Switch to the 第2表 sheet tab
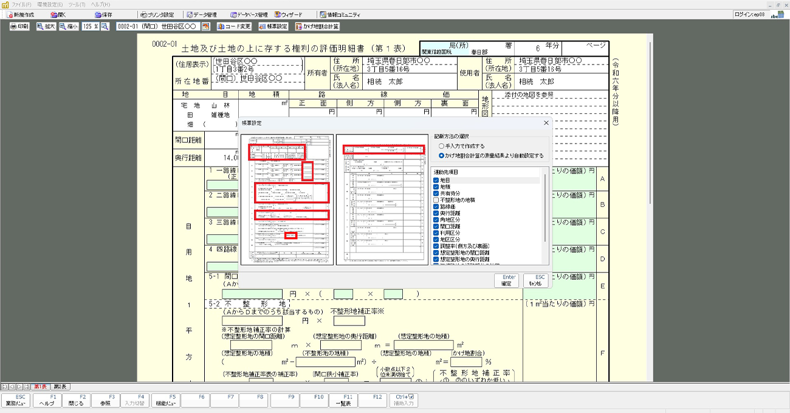Viewport: 790px width, 413px height. [60, 387]
